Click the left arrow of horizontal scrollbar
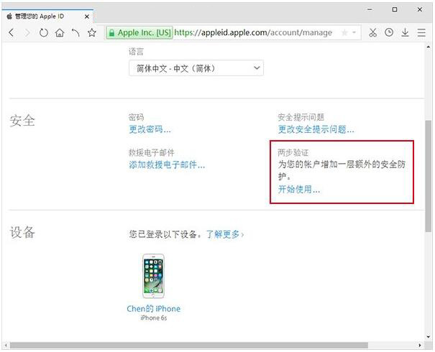This screenshot has width=435, height=352. click(x=6, y=346)
